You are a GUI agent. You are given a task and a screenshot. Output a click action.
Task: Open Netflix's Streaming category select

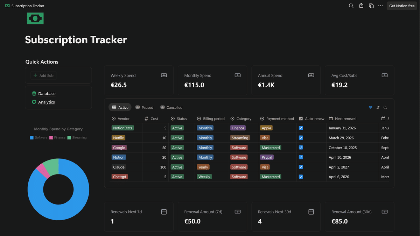pos(240,138)
